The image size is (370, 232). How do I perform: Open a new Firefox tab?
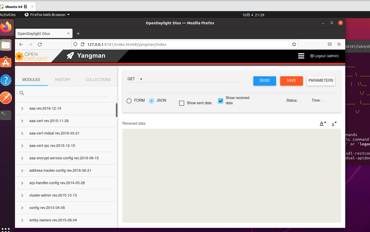coord(78,34)
